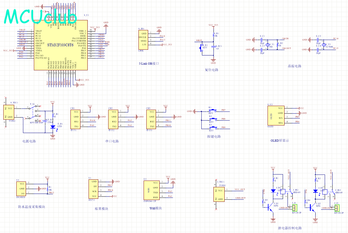The height and width of the screenshot is (233, 348).
Task: Click the J_Q1 NPN transistor
Action: (x=271, y=208)
